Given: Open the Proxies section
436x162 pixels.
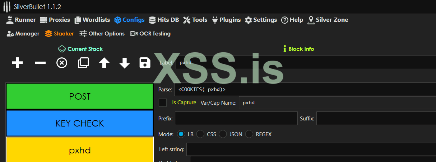Looking at the screenshot, I should tap(55, 20).
